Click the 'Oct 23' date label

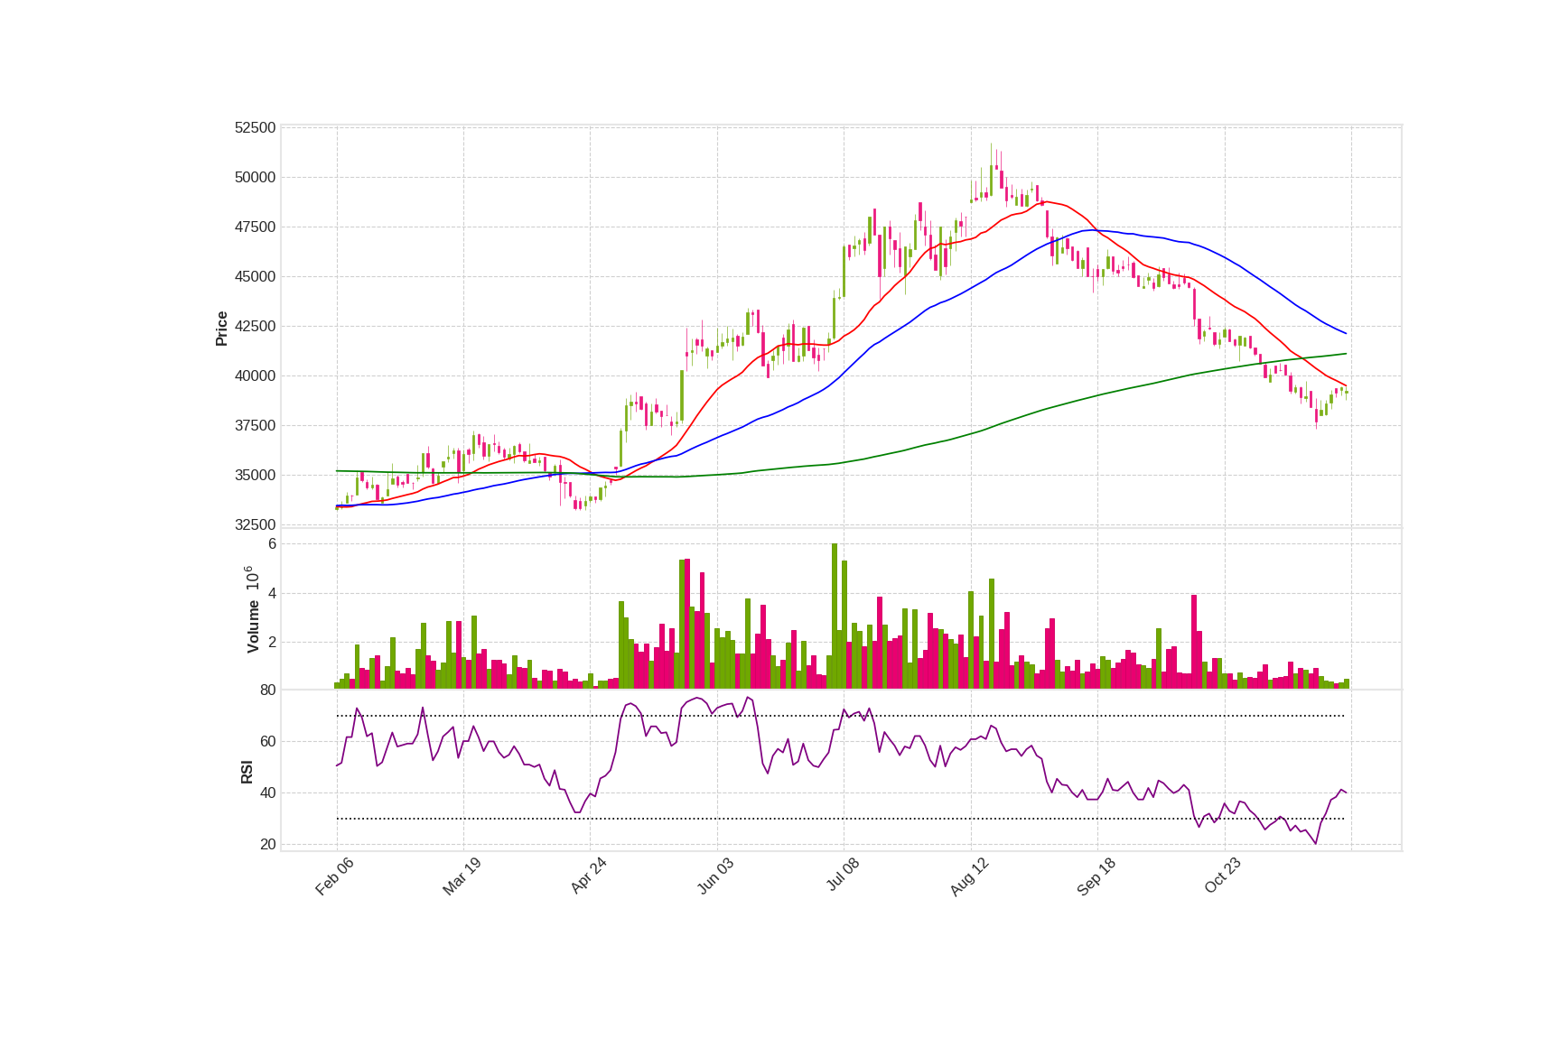(x=1223, y=876)
